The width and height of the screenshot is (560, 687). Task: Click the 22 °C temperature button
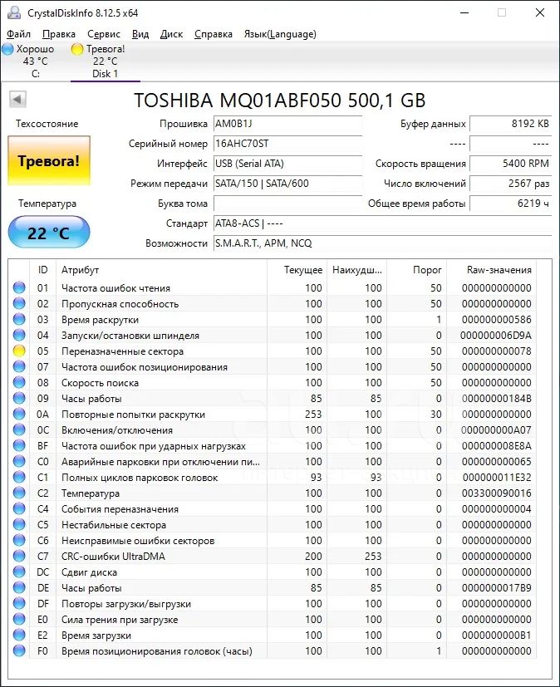(x=49, y=233)
